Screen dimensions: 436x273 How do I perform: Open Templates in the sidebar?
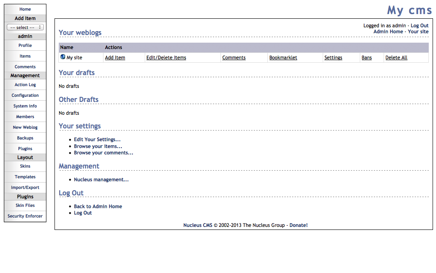25,177
